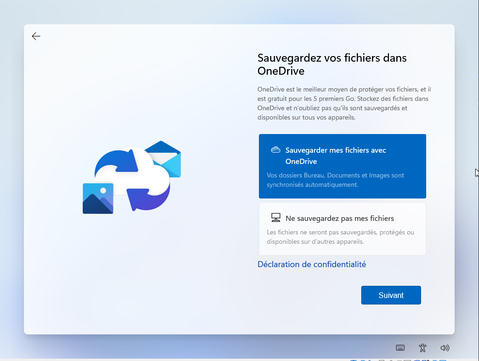
Task: Select 'Sauvegarder mes fichiers avec OneDrive' option
Action: click(342, 166)
